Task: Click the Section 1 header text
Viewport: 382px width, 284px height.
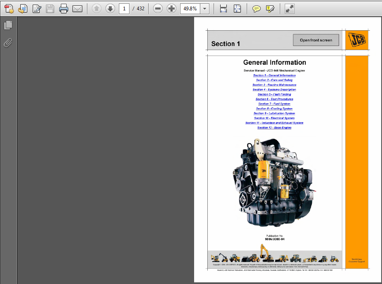Action: pos(226,44)
